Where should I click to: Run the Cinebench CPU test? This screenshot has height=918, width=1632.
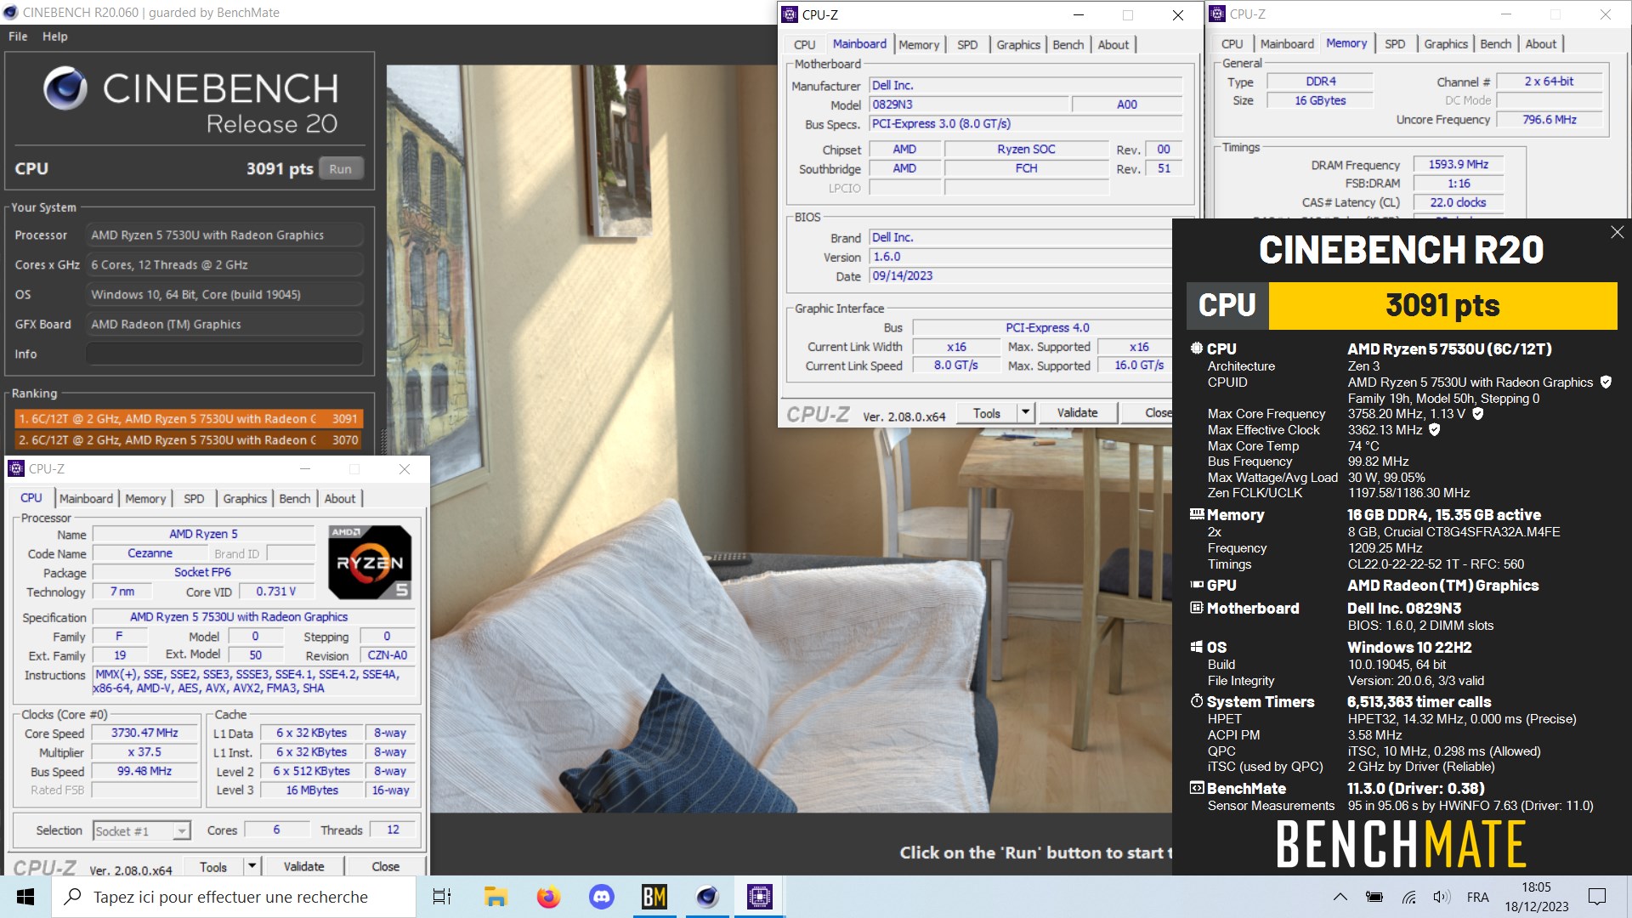[340, 168]
